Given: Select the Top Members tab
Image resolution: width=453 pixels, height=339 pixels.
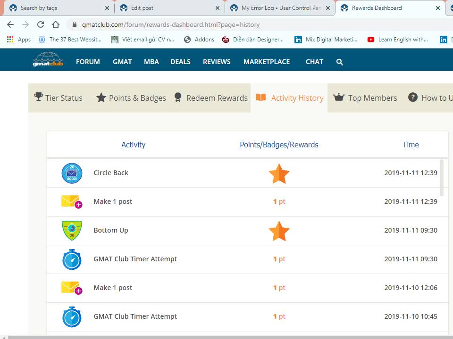Looking at the screenshot, I should tap(365, 98).
